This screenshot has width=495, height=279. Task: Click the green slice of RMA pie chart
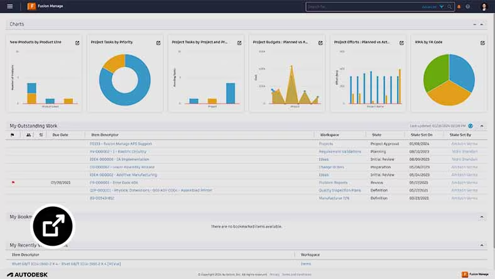click(x=436, y=72)
